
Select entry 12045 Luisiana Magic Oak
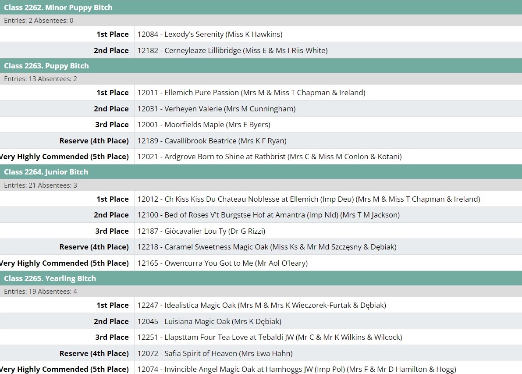pos(209,321)
